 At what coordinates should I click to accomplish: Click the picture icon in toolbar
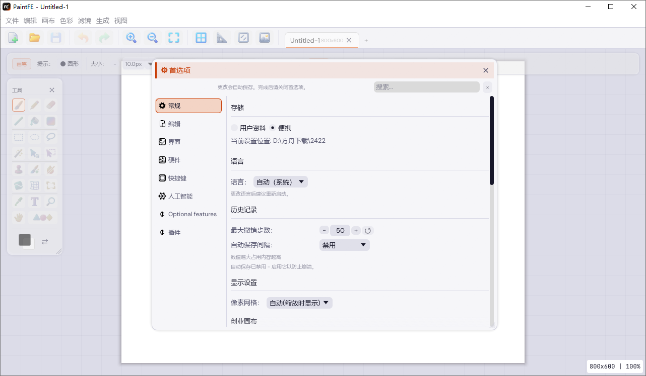(265, 38)
